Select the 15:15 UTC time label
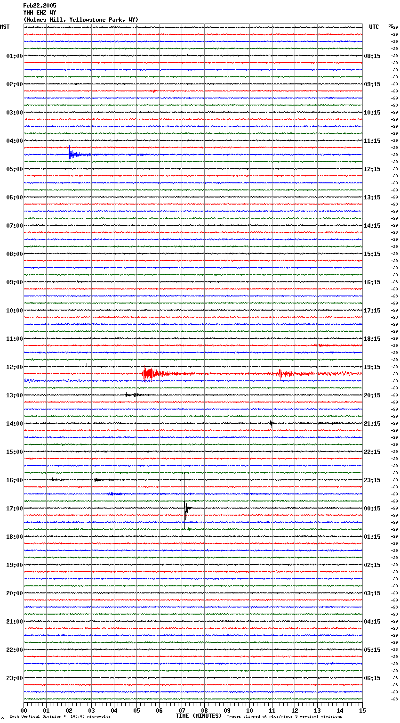This screenshot has height=723, width=400. [372, 254]
